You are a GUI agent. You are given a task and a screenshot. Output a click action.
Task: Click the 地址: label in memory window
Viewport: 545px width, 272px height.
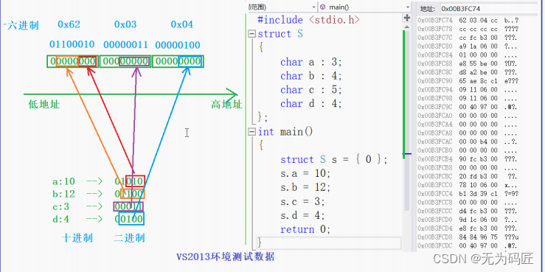428,9
